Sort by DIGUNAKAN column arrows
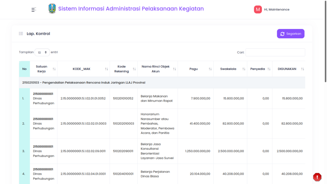The width and height of the screenshot is (327, 184). tap(302, 69)
